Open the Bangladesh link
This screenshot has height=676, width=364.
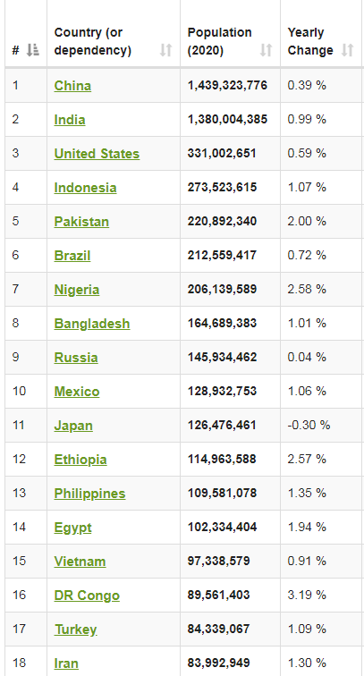pyautogui.click(x=92, y=325)
